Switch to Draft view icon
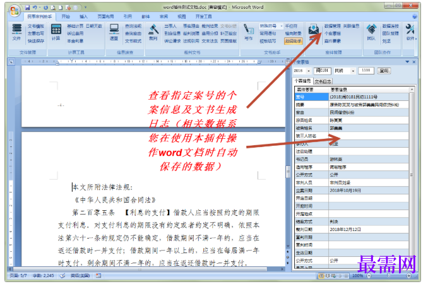Image resolution: width=428 pixels, height=284 pixels. pyautogui.click(x=346, y=276)
